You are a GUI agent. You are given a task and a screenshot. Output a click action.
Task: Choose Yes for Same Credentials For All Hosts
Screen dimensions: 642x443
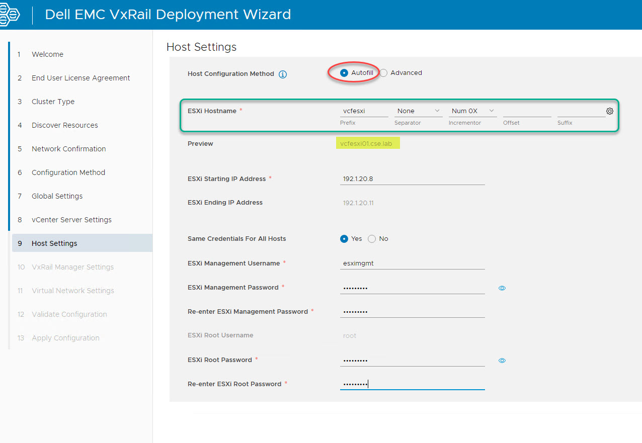click(344, 239)
